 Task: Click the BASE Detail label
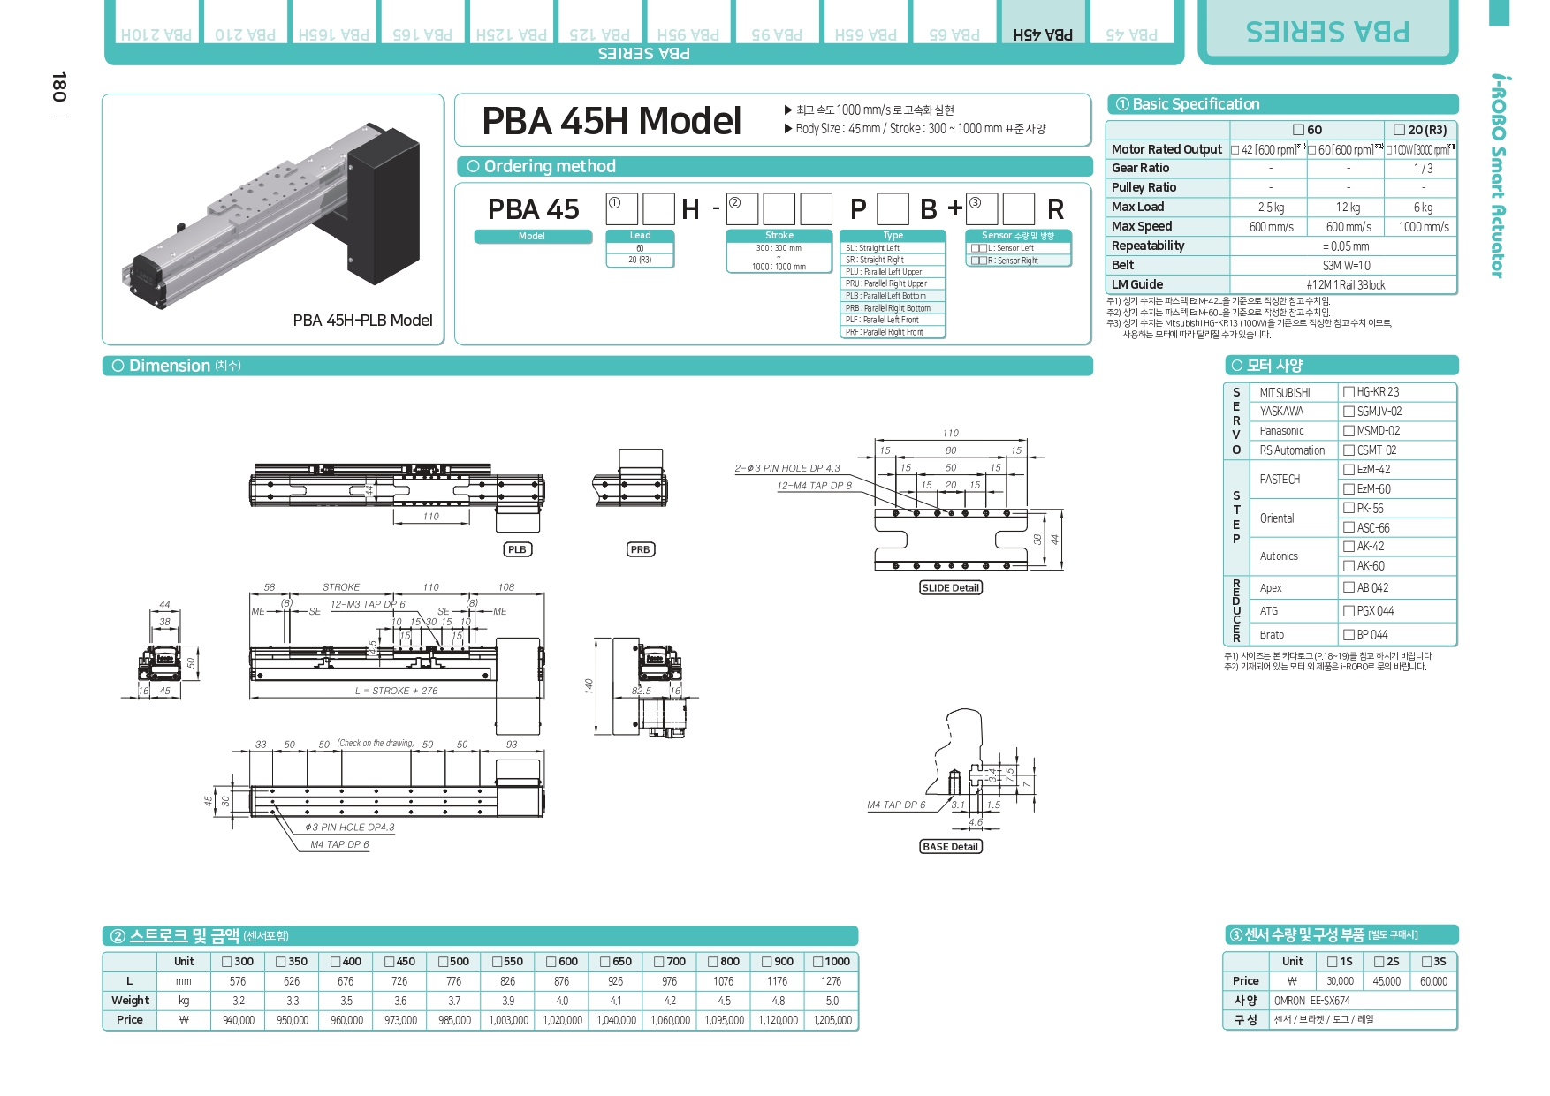(951, 847)
